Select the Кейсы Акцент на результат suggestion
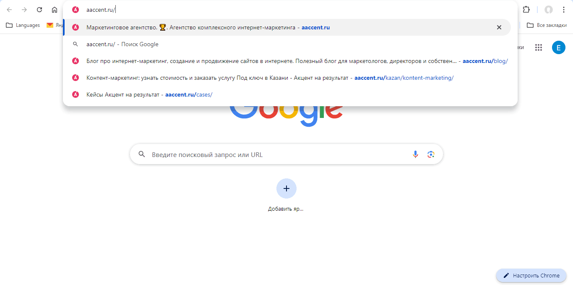 click(x=287, y=94)
